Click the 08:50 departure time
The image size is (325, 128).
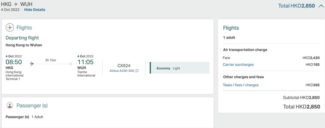click(14, 62)
